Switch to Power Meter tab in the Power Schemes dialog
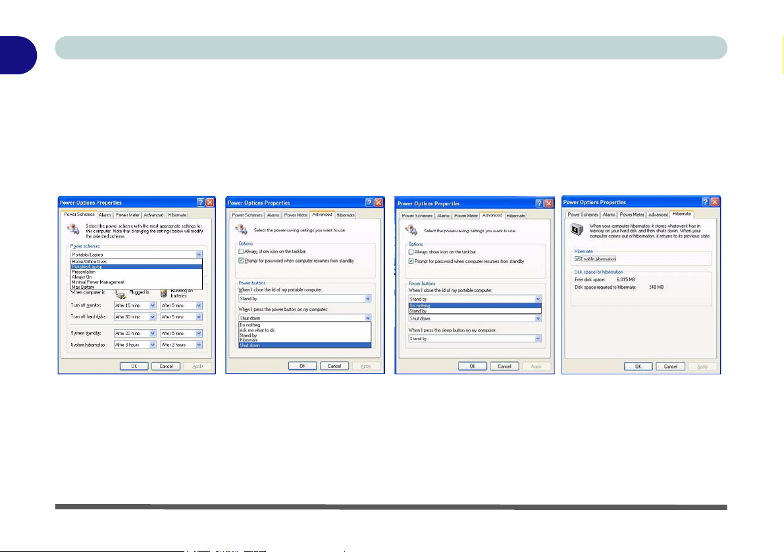Image resolution: width=784 pixels, height=552 pixels. (x=128, y=214)
